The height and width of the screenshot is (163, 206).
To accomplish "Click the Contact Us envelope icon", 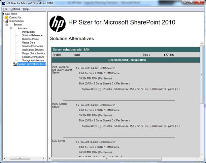I will point(7,17).
